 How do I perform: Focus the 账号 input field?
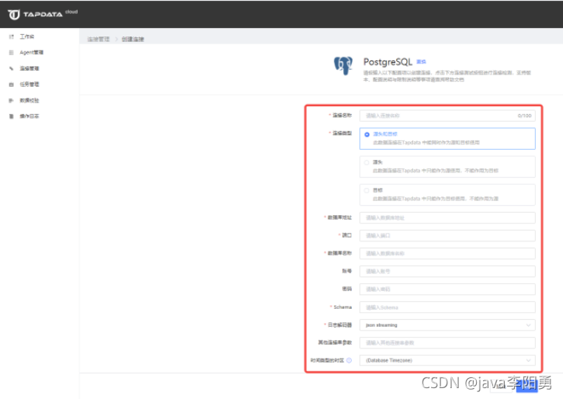447,271
